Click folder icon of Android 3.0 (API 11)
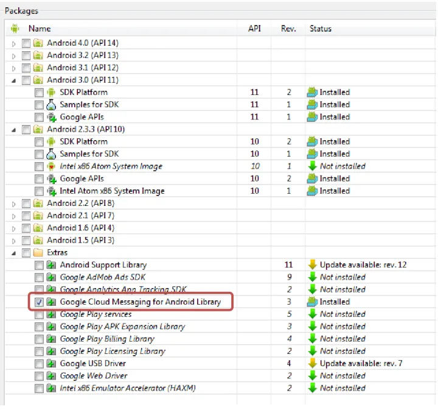Screen dimensions: 438x410 coord(38,80)
